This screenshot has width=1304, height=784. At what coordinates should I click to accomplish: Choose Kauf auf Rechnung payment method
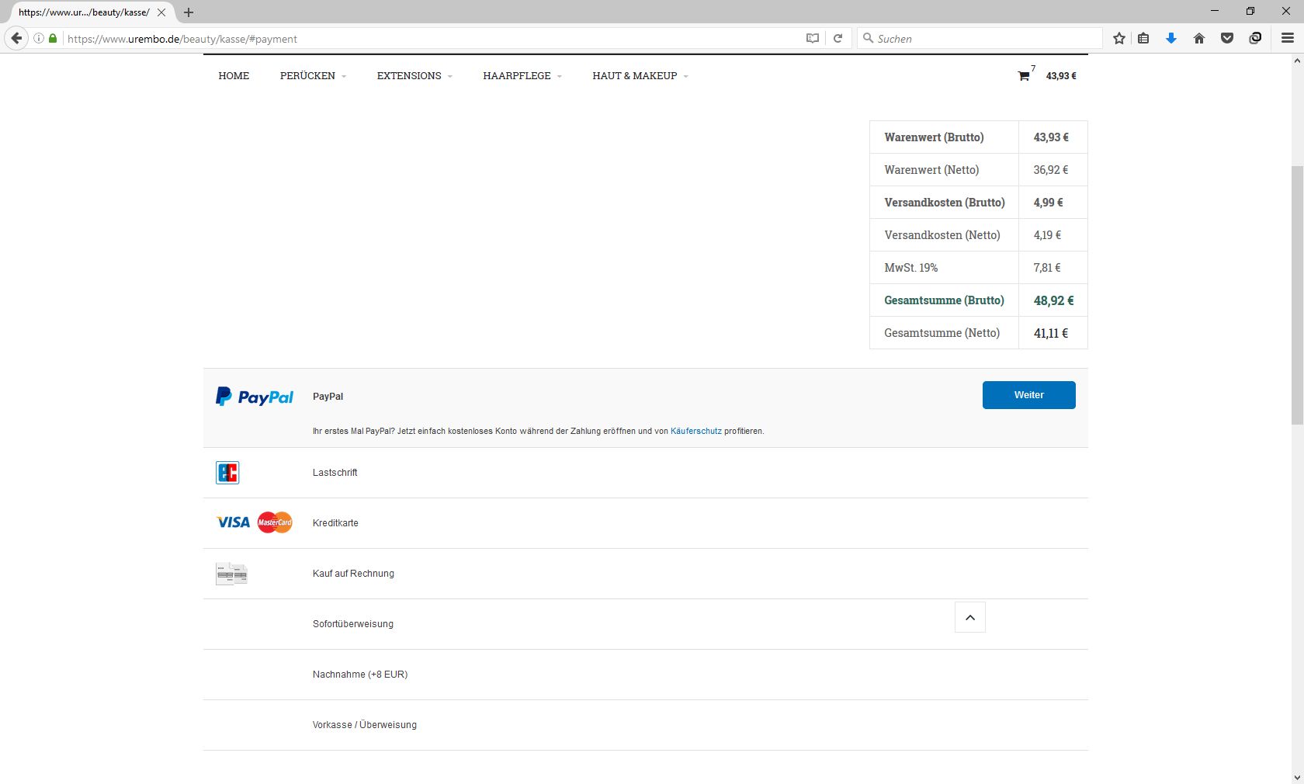[353, 574]
